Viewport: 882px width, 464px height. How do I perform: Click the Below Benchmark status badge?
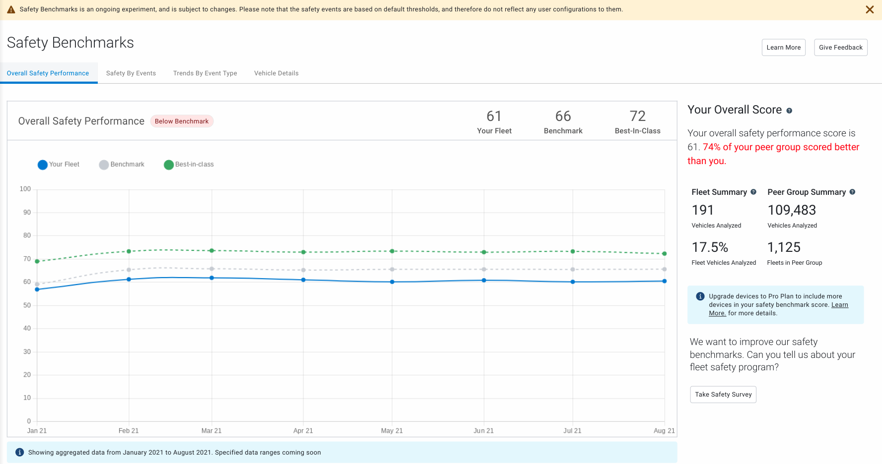(182, 121)
